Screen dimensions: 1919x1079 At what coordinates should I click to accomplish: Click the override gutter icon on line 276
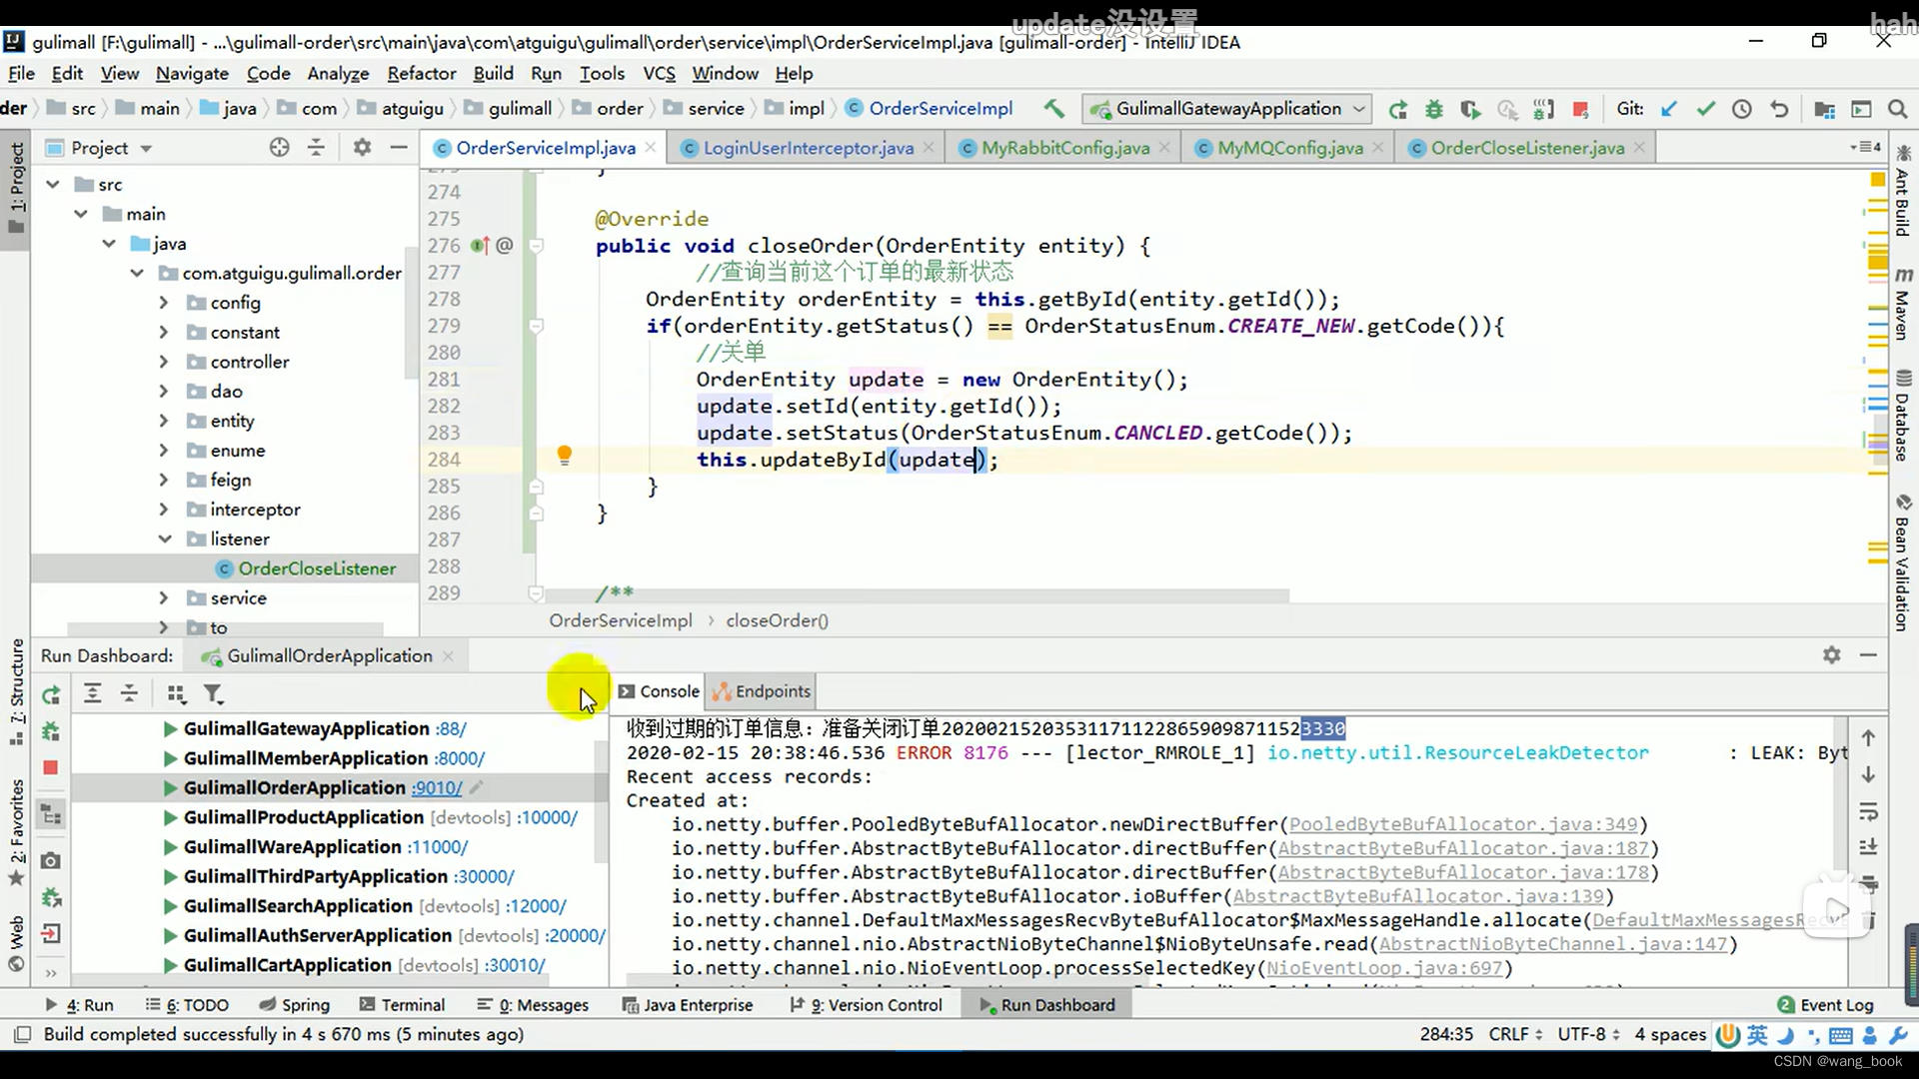pyautogui.click(x=480, y=246)
